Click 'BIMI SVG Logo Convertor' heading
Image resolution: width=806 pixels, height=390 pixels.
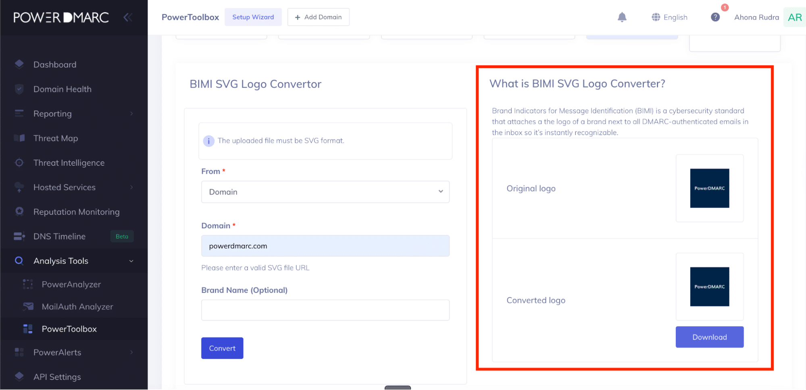256,84
